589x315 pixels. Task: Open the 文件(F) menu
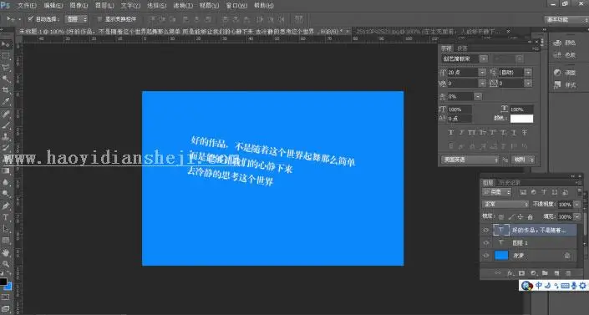27,6
